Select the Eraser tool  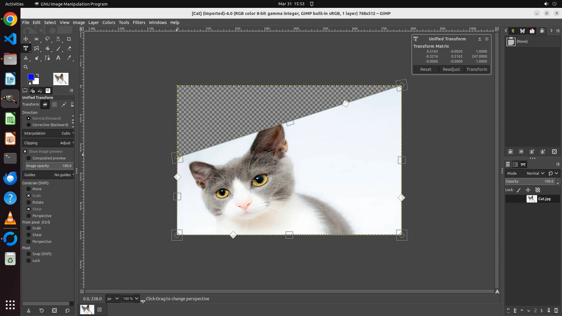[69, 49]
